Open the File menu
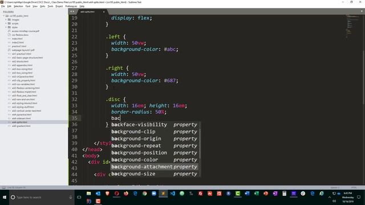Screen dimensions: 365x205 3,6
